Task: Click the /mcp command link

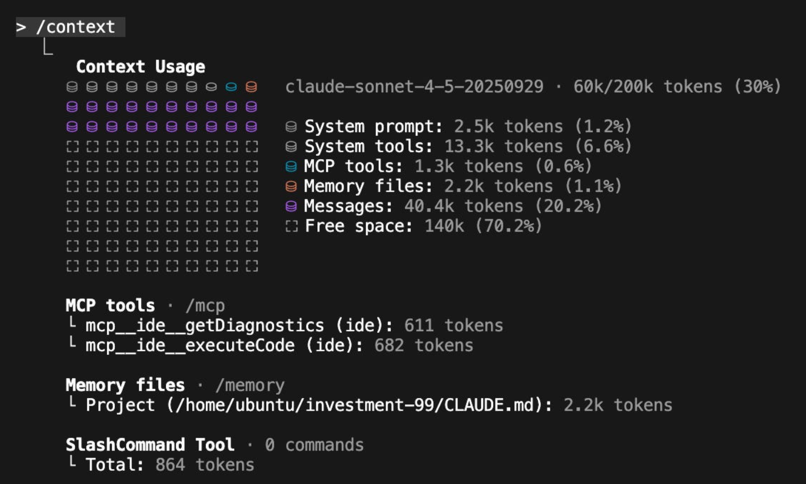Action: click(x=205, y=305)
